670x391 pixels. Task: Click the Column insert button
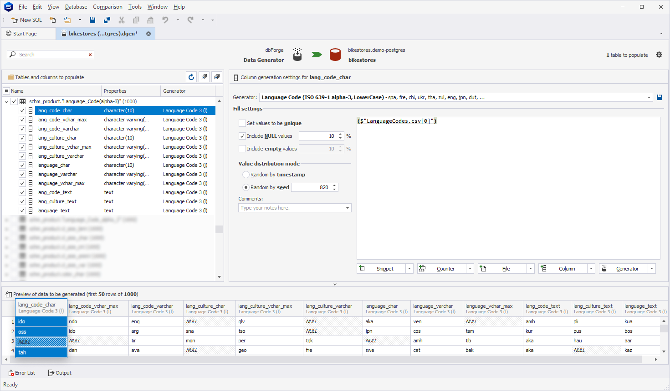click(563, 269)
